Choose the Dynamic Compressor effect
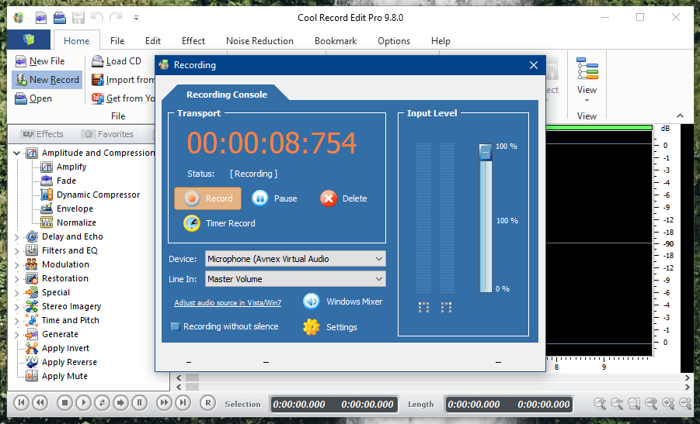 pos(98,195)
